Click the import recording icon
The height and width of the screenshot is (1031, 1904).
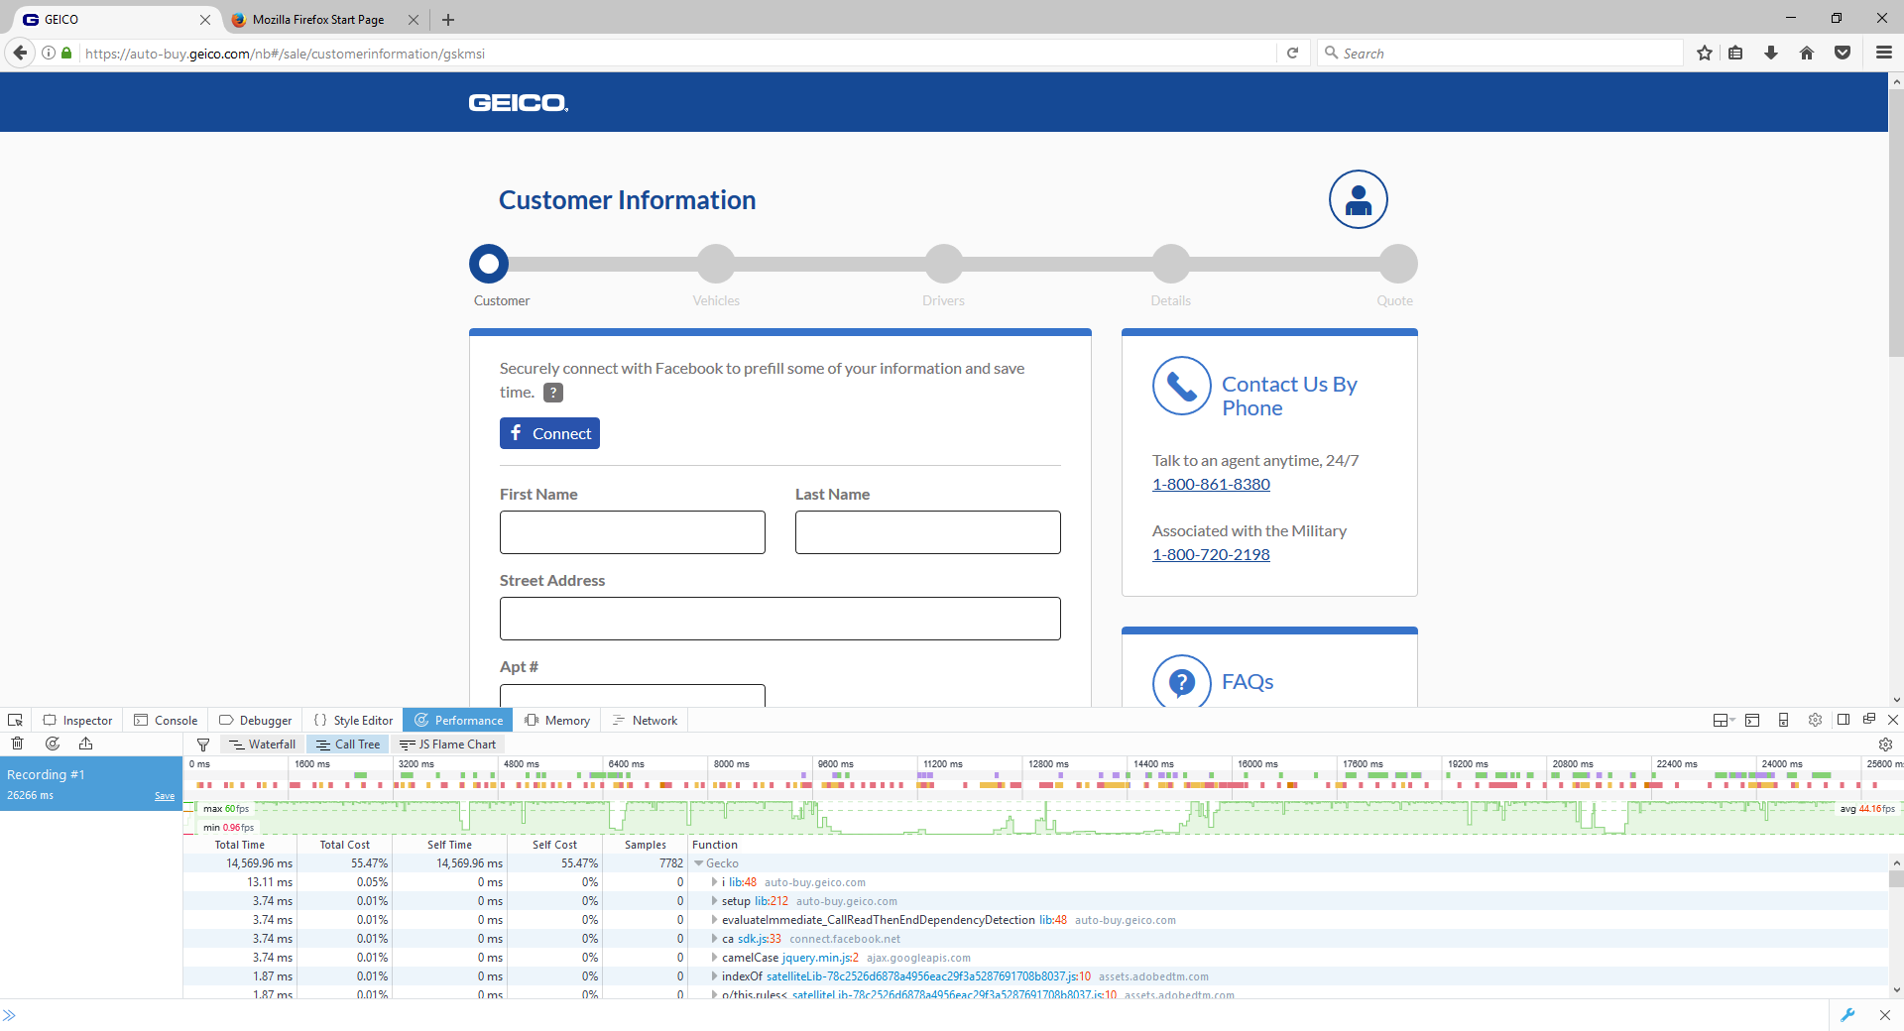86,744
